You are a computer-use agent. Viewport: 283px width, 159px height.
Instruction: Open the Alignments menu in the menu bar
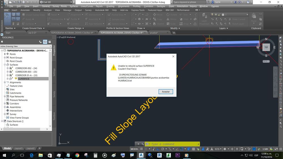pyautogui.click(x=124, y=6)
